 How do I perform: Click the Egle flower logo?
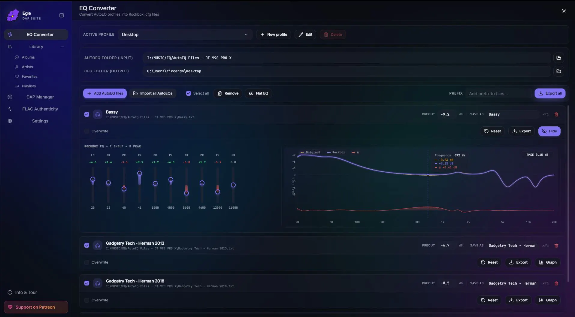[x=13, y=15]
